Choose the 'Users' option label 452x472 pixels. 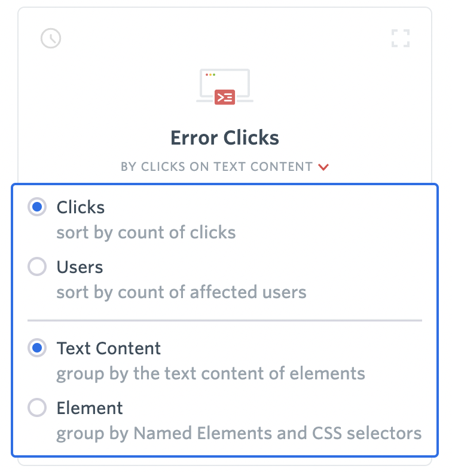click(80, 267)
